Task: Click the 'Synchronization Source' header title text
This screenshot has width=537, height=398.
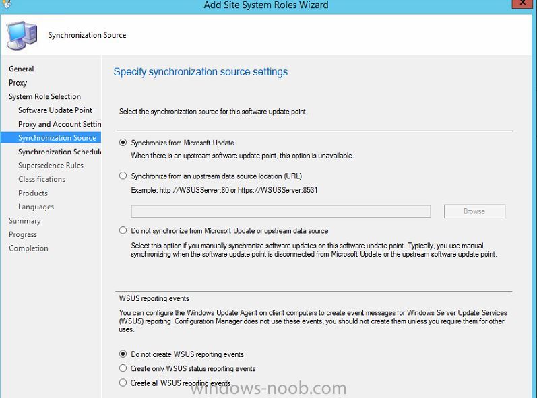Action: pos(87,35)
